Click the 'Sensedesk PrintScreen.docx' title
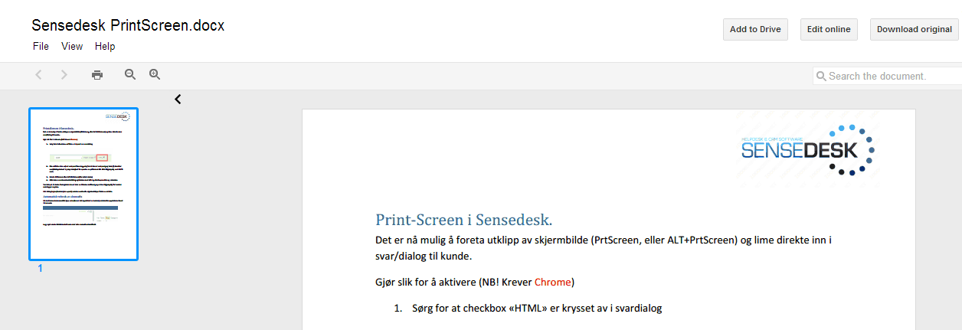Viewport: 962px width, 330px height. [128, 25]
